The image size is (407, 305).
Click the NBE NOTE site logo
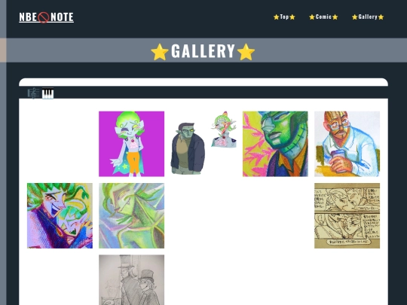tap(46, 17)
